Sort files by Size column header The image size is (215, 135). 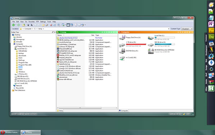[x=93, y=35]
